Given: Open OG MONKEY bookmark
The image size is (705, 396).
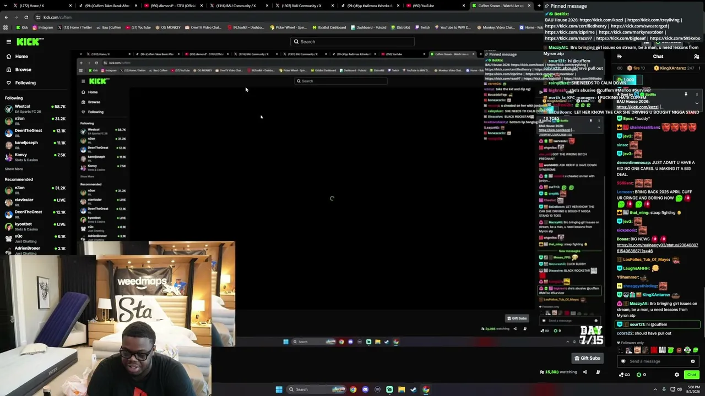Looking at the screenshot, I should click(x=168, y=28).
